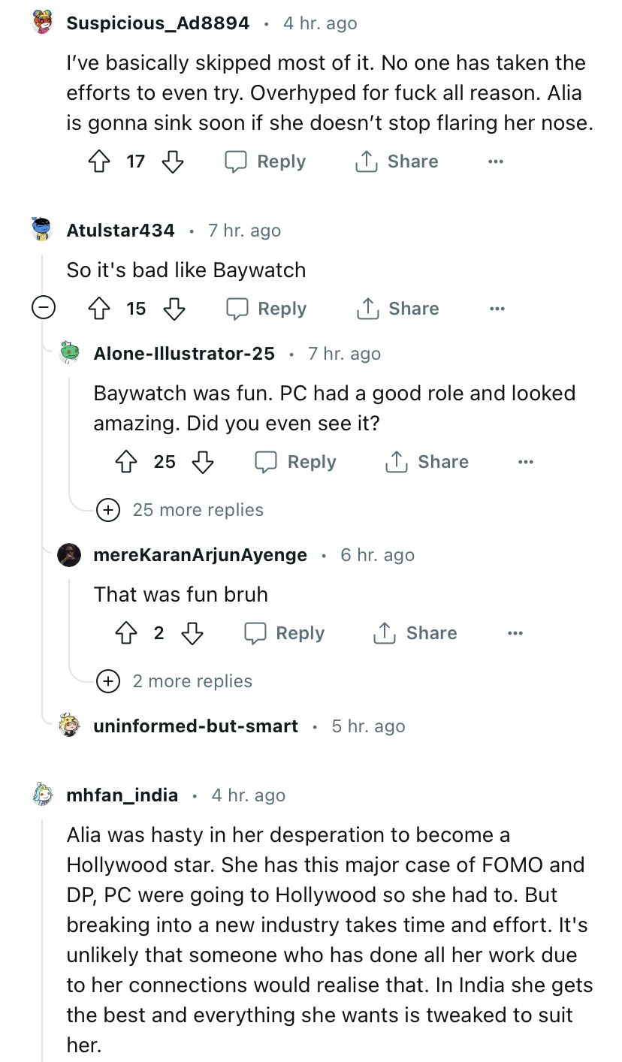Open Suspicious_Ad8894's user profile
The height and width of the screenshot is (1062, 622).
tap(158, 23)
